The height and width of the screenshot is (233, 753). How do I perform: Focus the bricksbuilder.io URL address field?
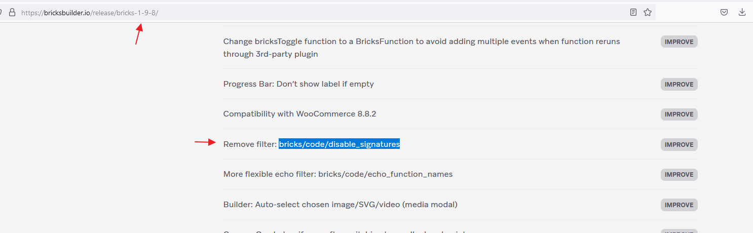(324, 13)
